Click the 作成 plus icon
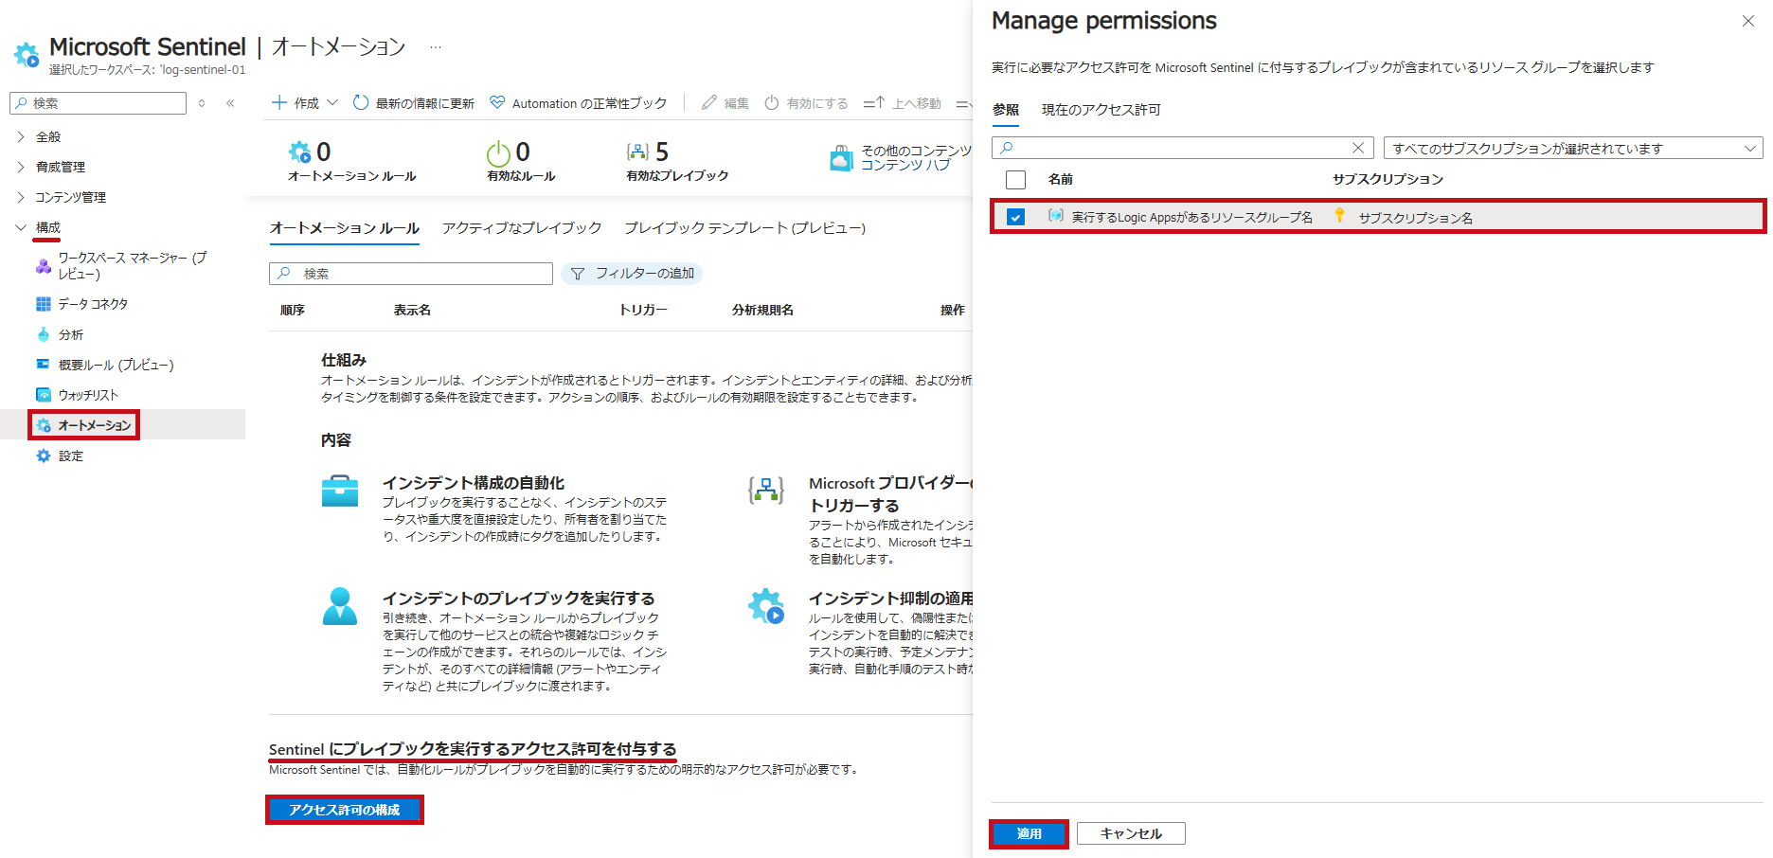The image size is (1773, 858). click(279, 102)
